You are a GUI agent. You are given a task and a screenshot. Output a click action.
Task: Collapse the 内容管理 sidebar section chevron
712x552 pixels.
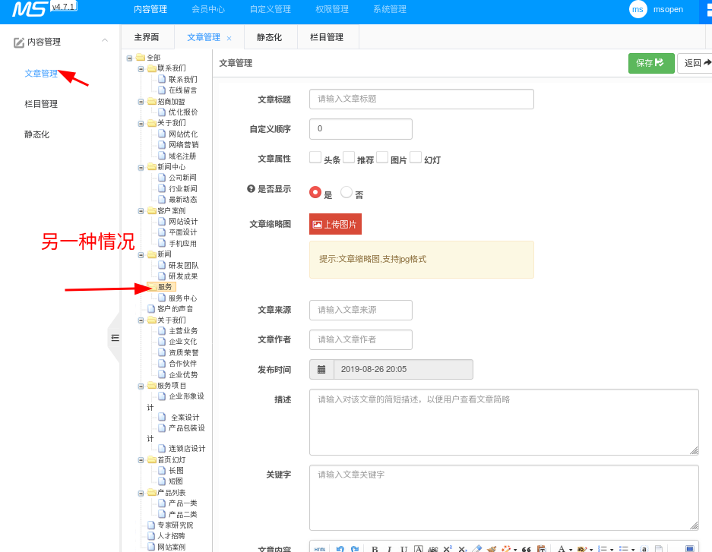[x=105, y=40]
